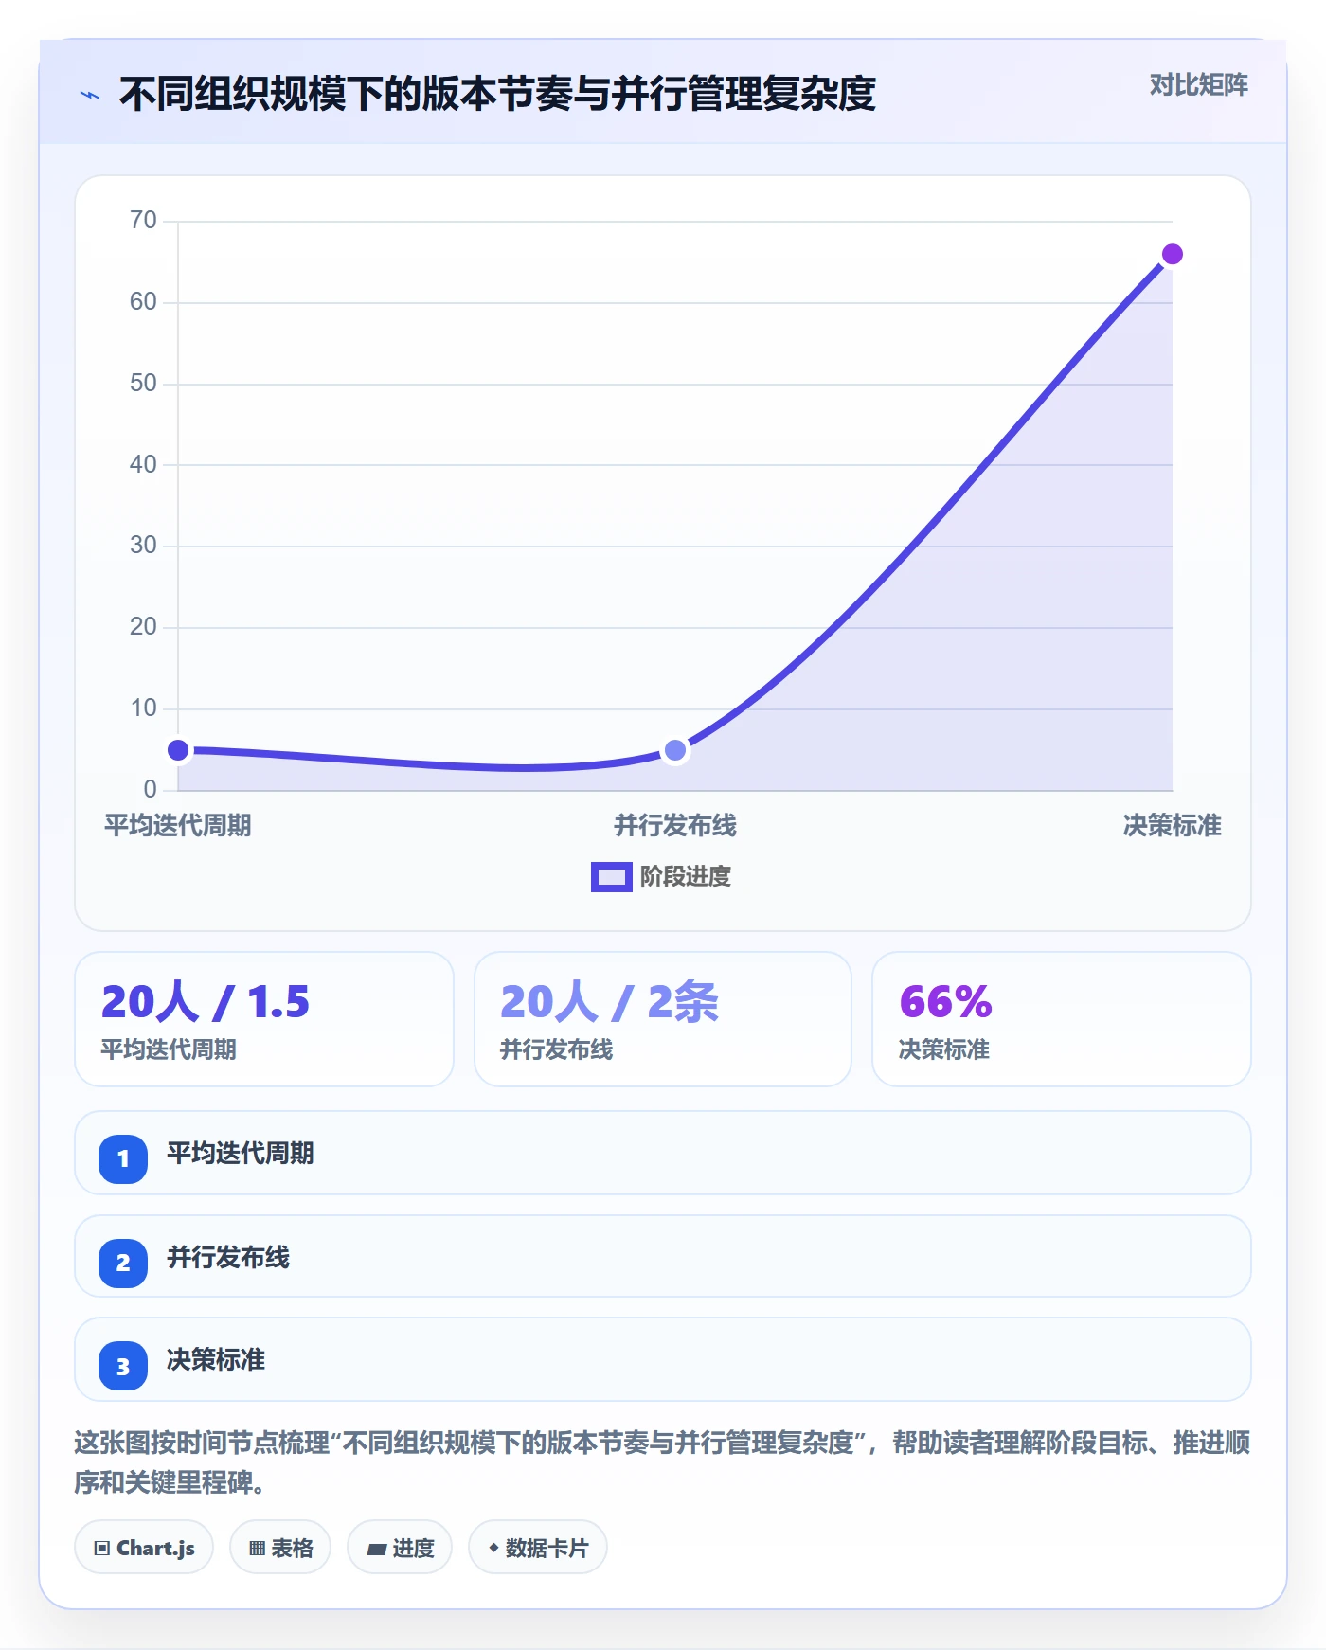
Task: Click the y-axis value 40
Action: [x=143, y=464]
